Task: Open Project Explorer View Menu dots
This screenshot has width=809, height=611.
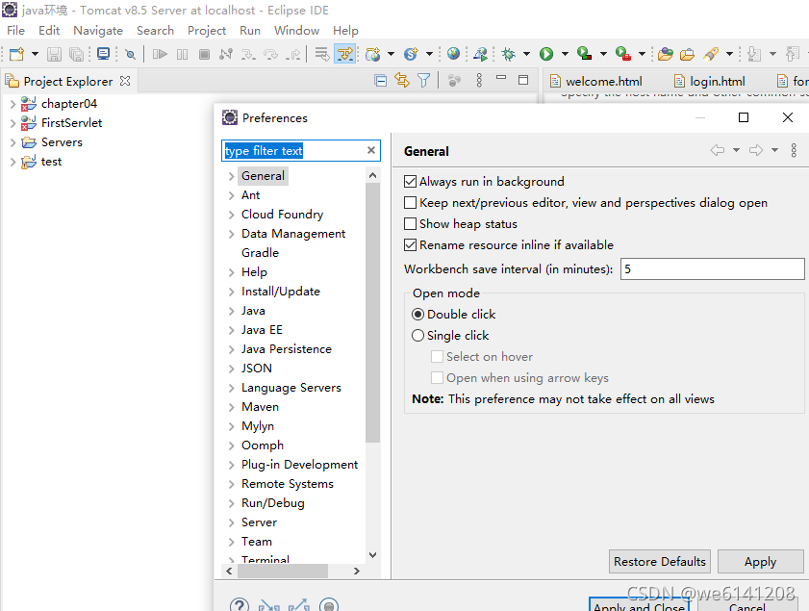Action: [x=479, y=80]
